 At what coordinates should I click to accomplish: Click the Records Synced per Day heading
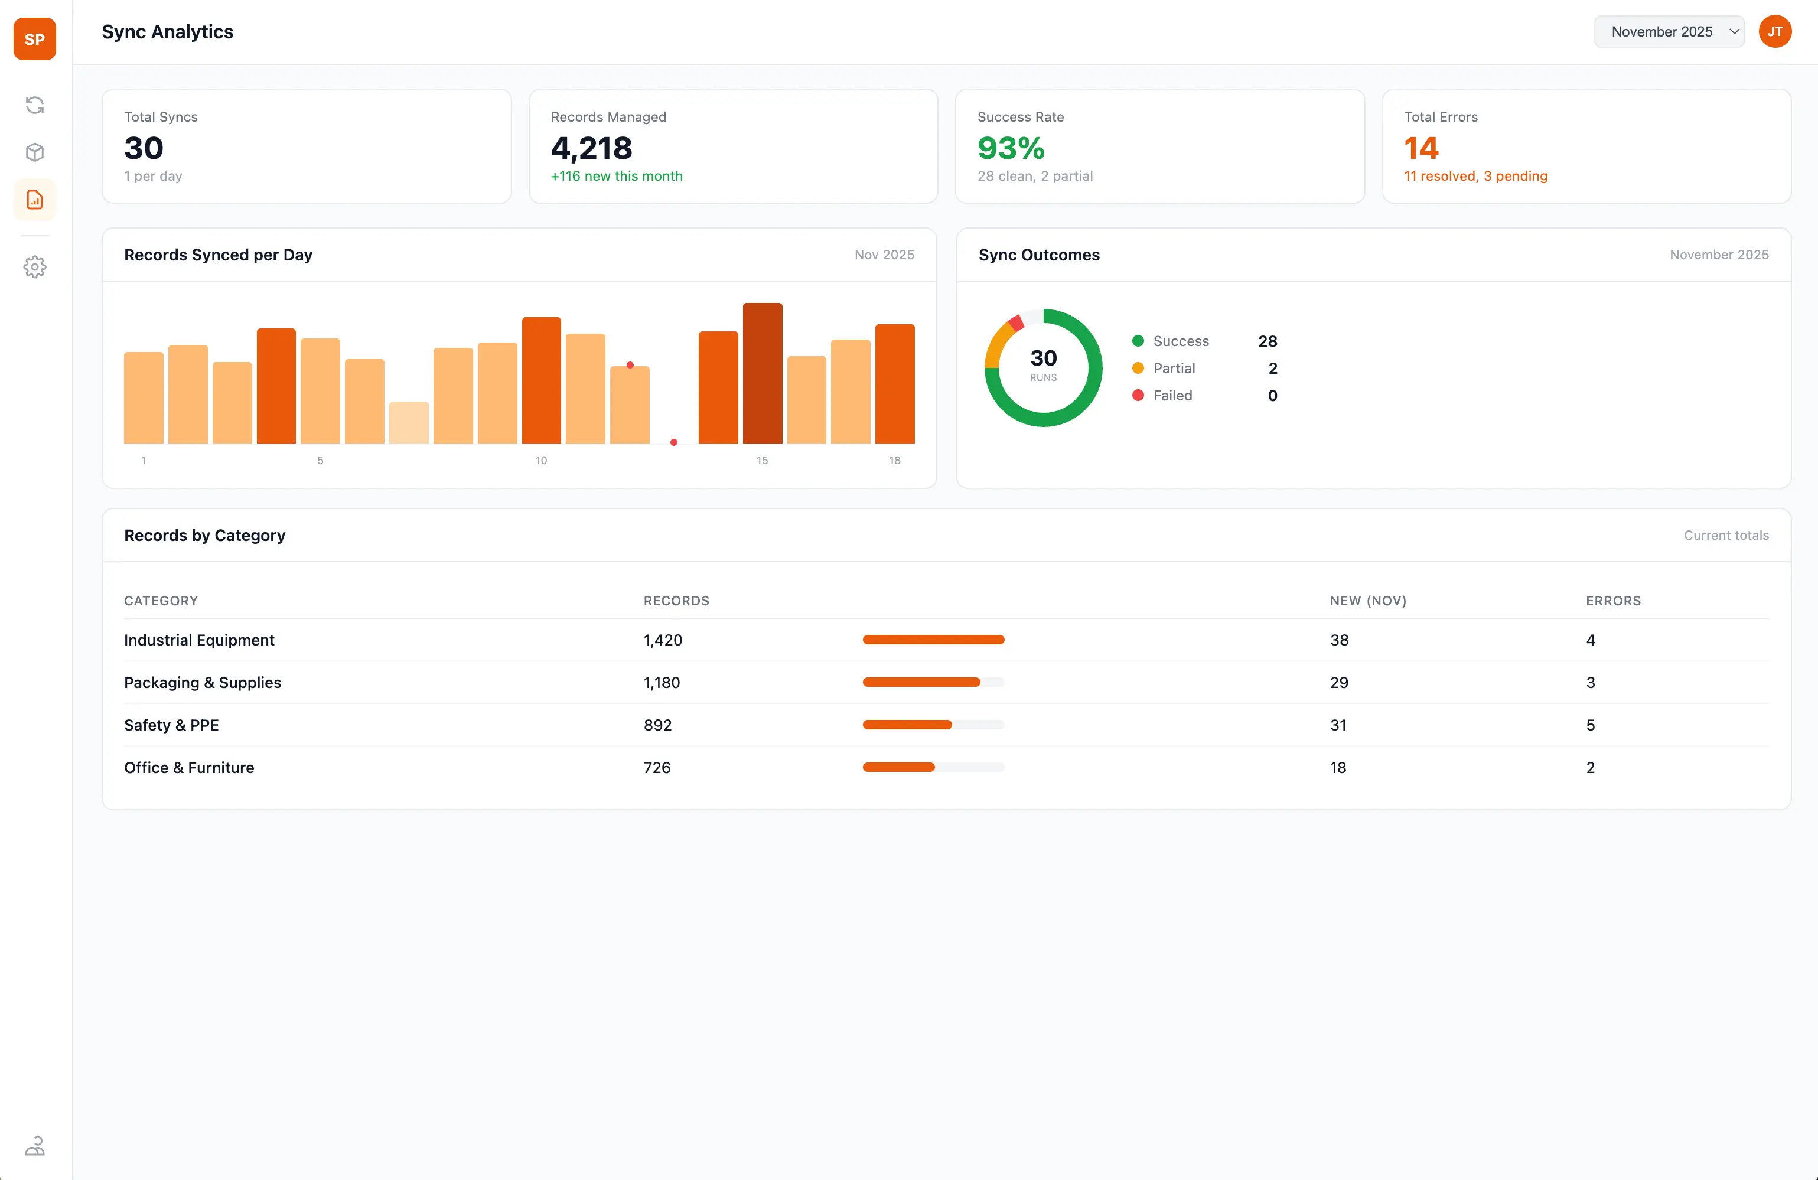tap(219, 255)
